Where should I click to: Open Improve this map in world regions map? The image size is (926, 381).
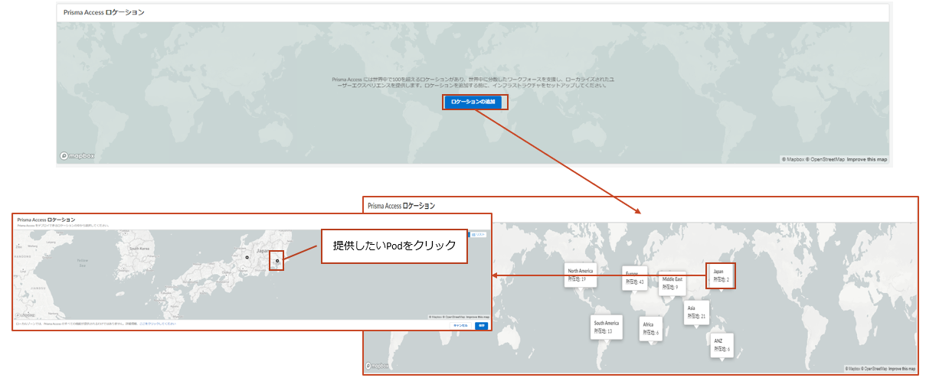point(901,369)
